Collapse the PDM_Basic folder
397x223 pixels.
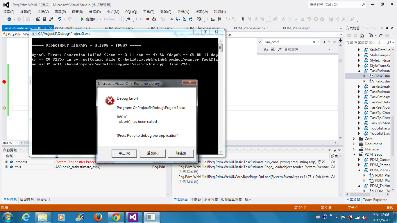(354, 154)
